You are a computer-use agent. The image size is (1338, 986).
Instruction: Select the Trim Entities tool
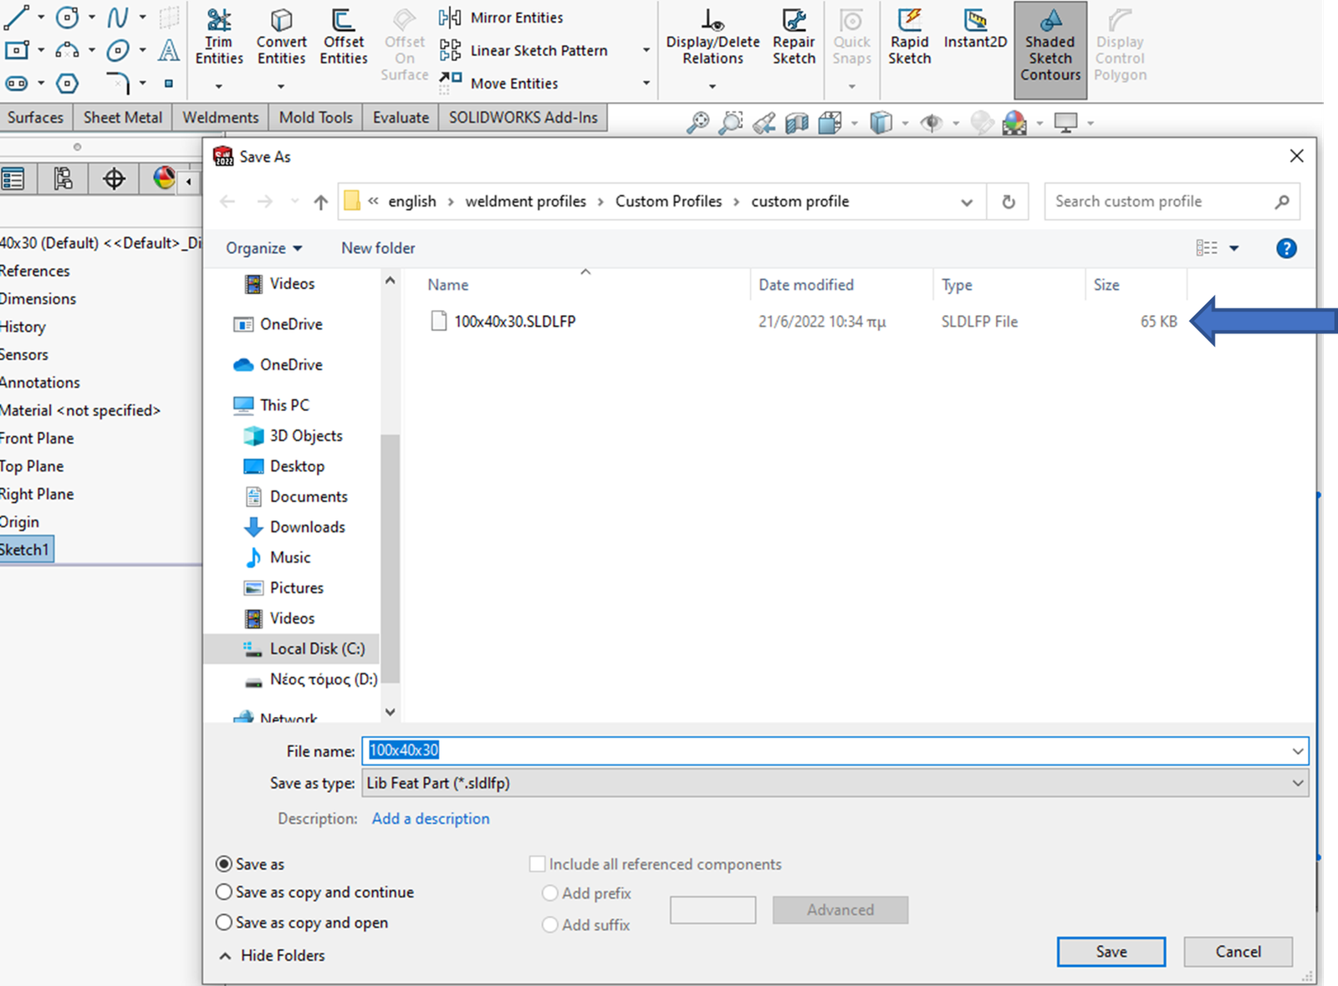(x=218, y=38)
